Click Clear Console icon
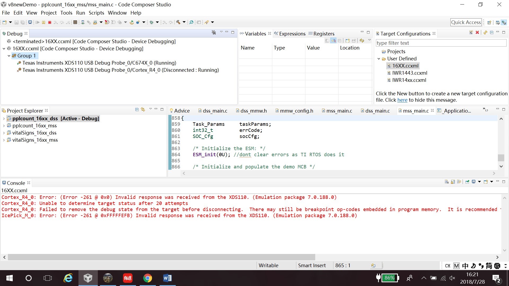509x286 pixels. pyautogui.click(x=447, y=182)
